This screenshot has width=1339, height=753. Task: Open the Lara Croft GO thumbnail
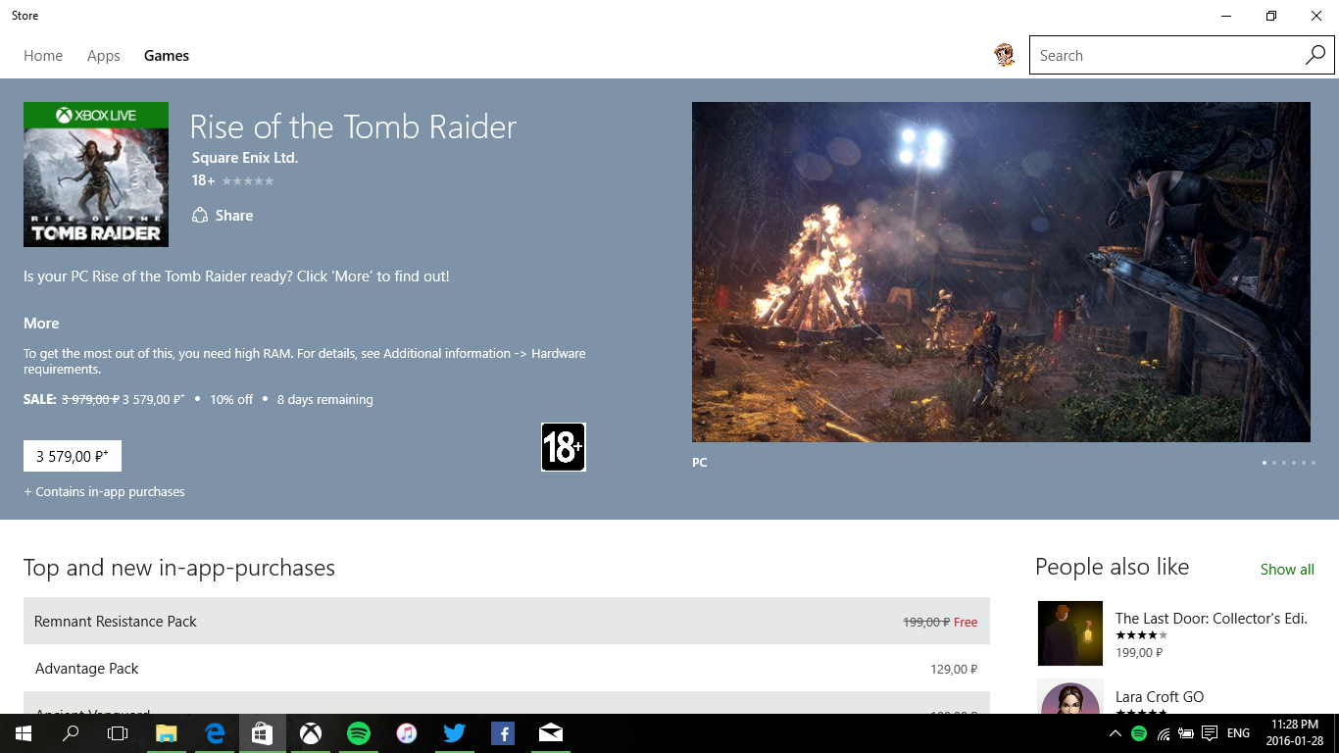pos(1070,696)
